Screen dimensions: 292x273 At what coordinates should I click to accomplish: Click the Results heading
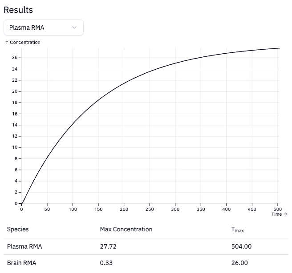[18, 10]
